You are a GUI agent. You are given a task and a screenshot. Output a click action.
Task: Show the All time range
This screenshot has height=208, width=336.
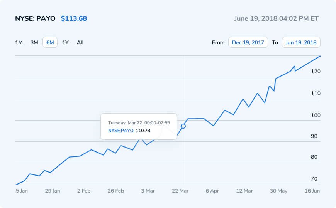80,42
